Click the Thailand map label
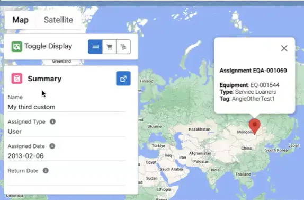 pos(243,174)
